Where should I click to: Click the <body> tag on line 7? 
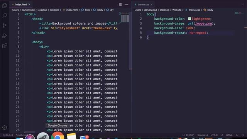coord(37,42)
